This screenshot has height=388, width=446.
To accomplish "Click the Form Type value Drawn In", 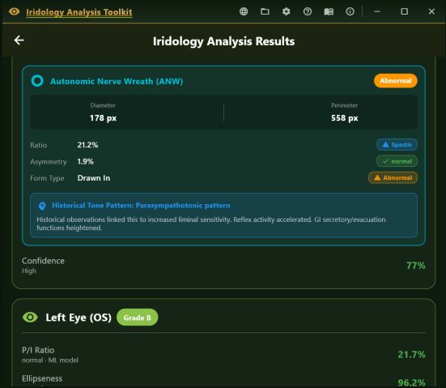I will 94,178.
